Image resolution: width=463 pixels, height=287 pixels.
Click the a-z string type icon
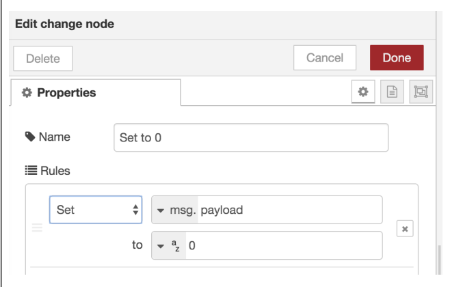pos(176,245)
